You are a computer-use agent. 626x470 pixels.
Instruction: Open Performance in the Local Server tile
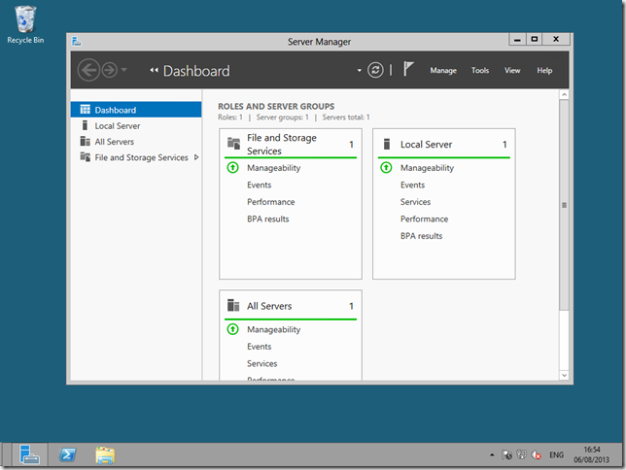tap(424, 219)
